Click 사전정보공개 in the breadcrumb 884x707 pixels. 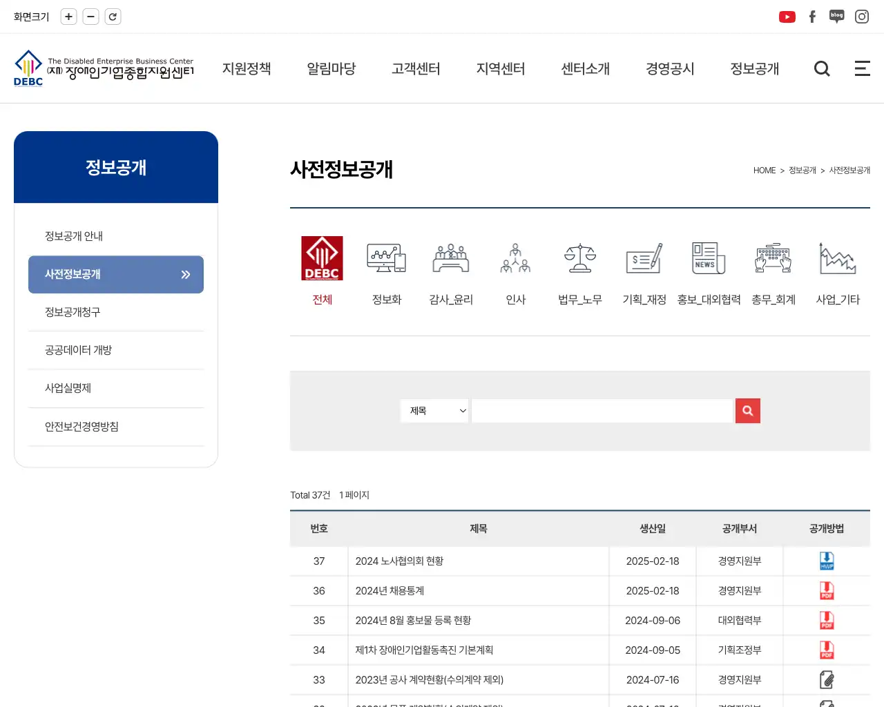pos(849,171)
